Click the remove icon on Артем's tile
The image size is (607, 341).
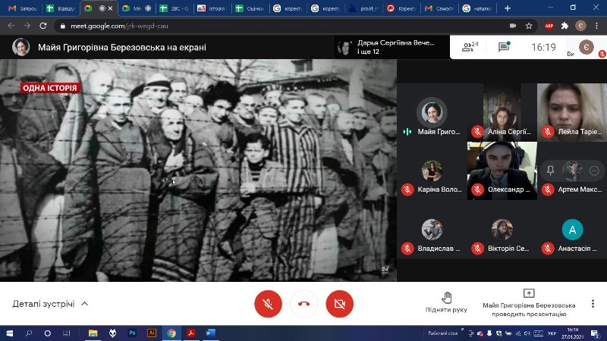593,170
